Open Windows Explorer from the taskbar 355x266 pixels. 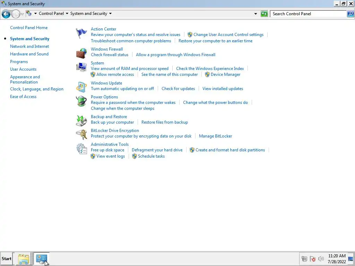[x=24, y=259]
